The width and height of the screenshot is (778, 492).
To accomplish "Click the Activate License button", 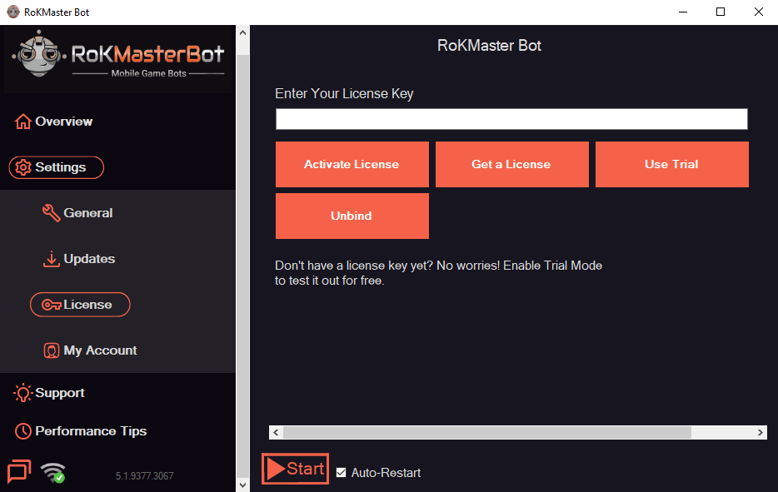I will [352, 165].
